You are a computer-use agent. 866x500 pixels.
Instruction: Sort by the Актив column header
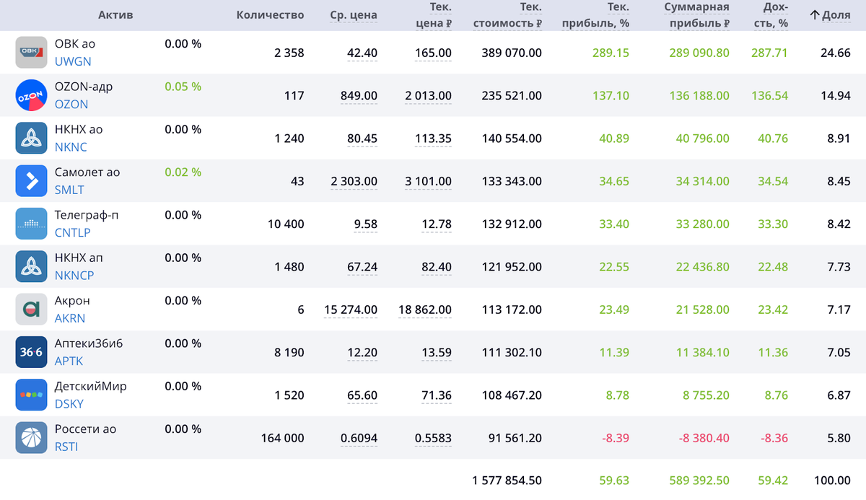(115, 15)
